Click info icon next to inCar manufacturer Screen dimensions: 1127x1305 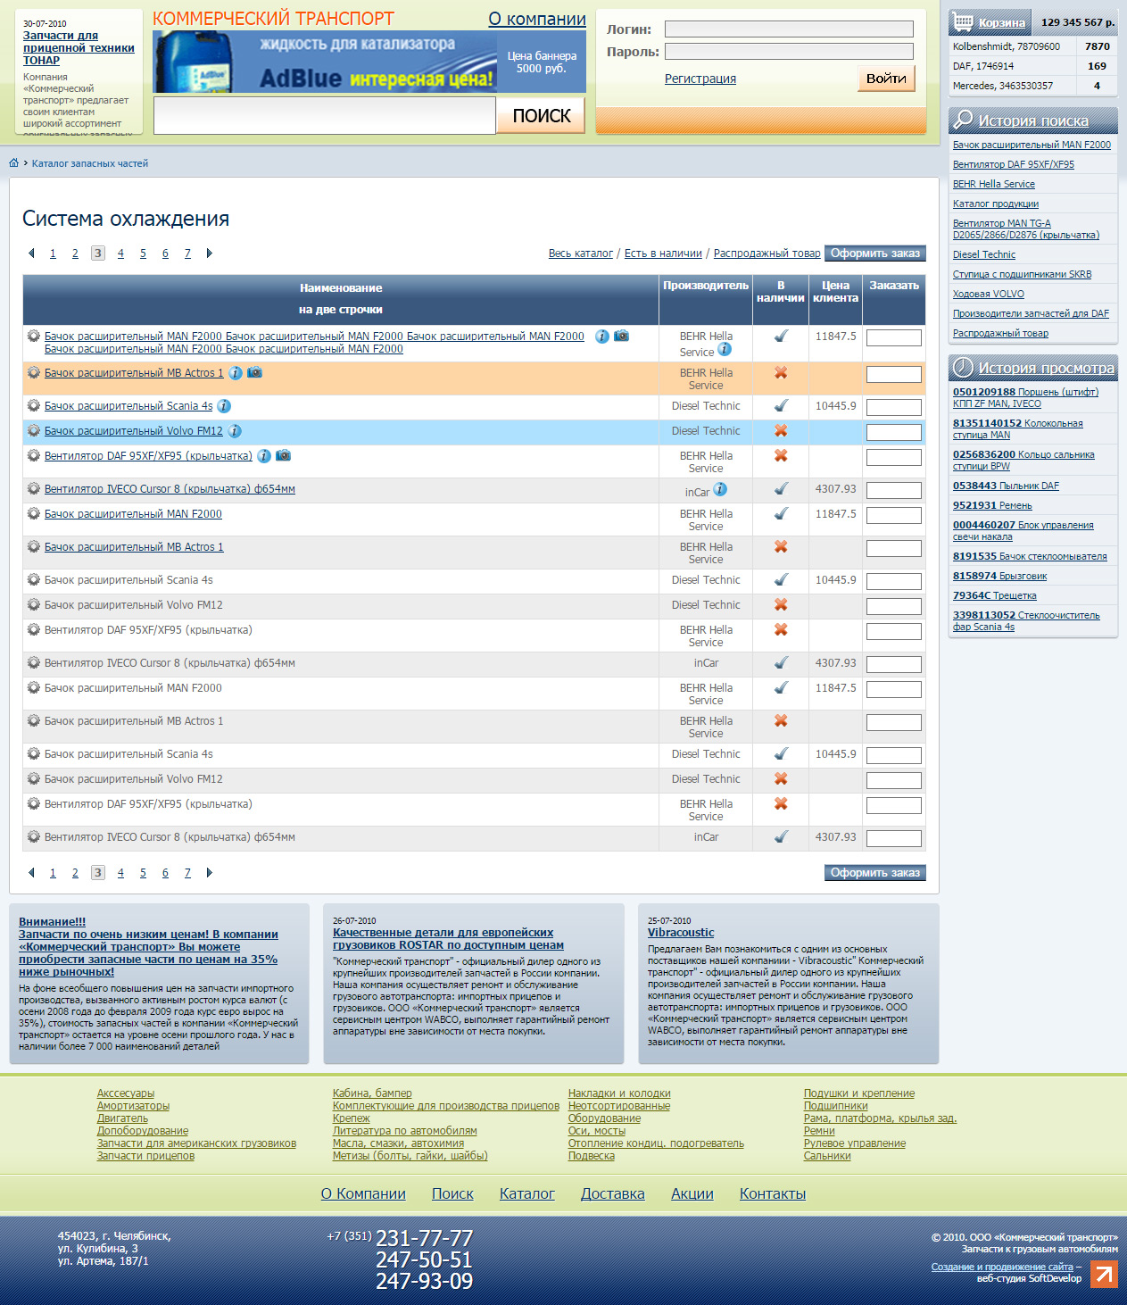pyautogui.click(x=720, y=489)
